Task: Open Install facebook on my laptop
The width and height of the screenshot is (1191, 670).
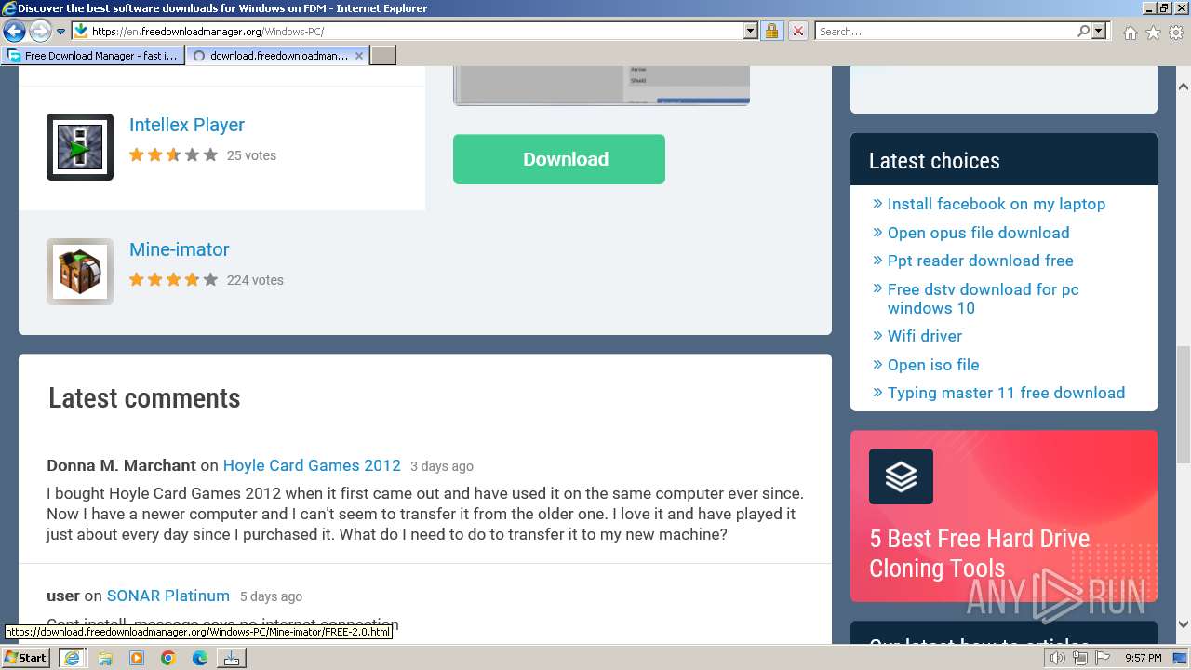Action: click(996, 204)
